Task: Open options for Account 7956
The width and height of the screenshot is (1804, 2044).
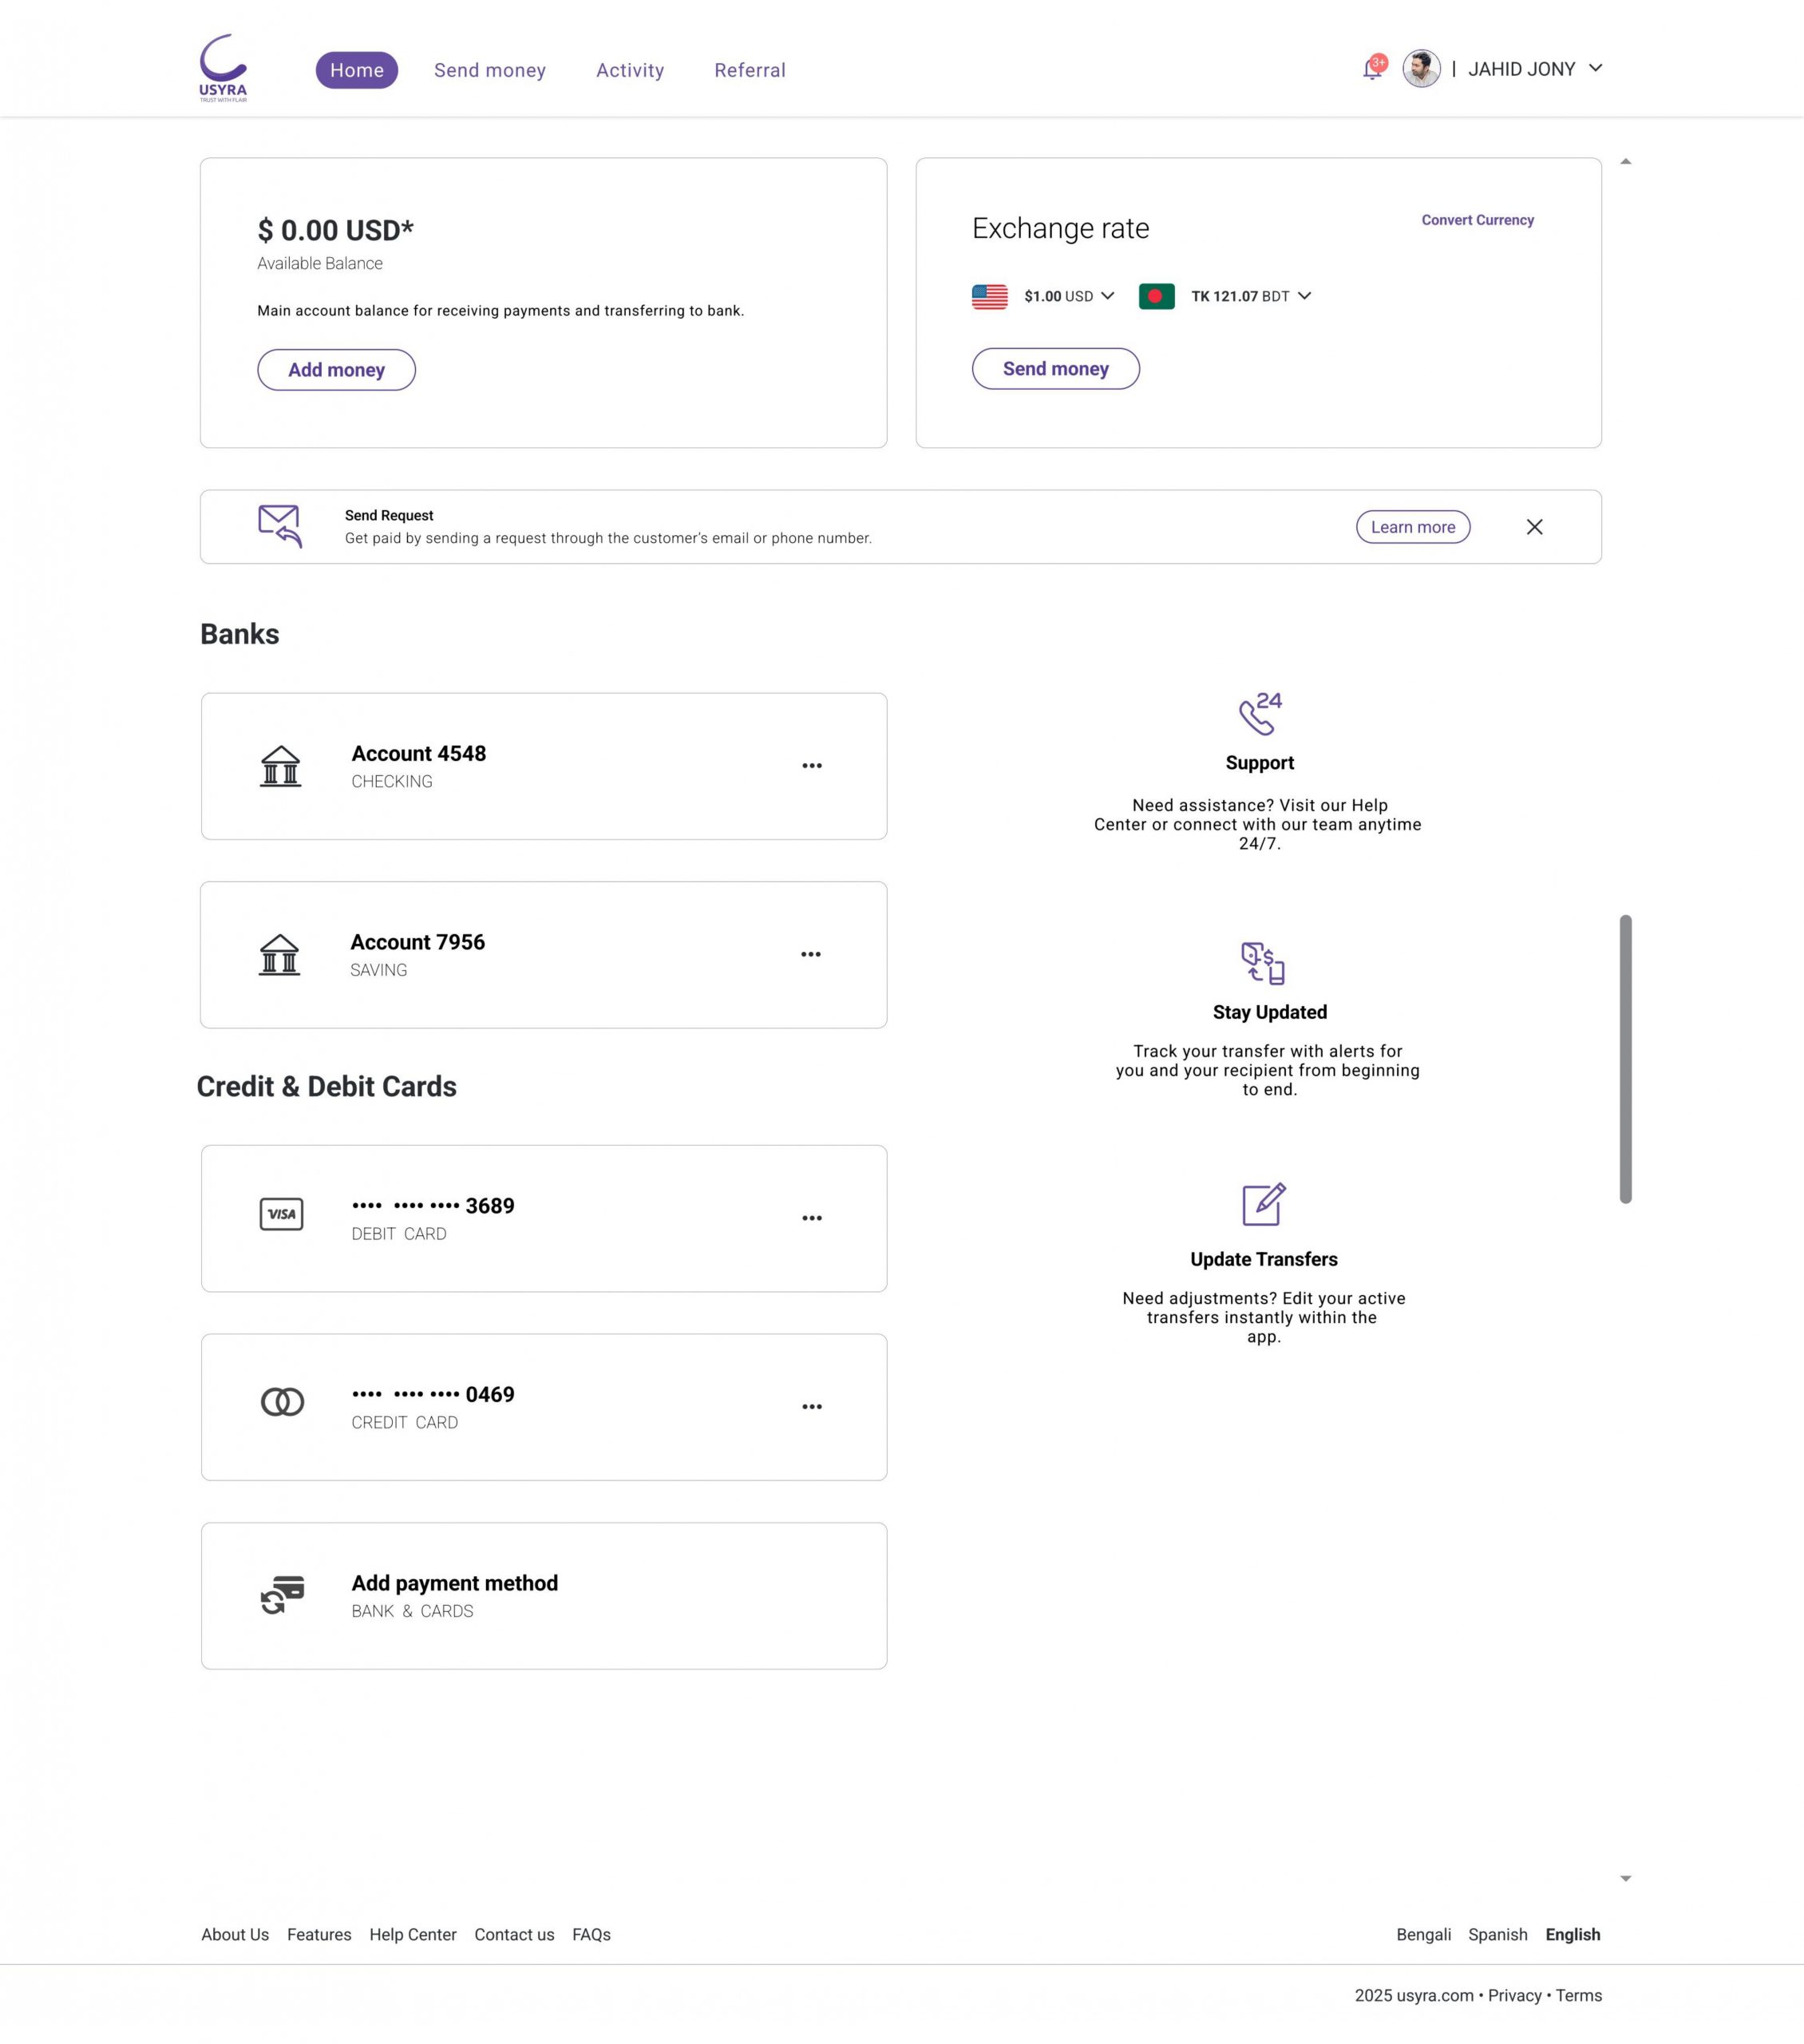Action: (811, 955)
